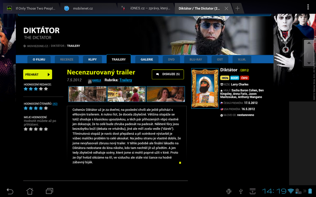This screenshot has height=197, width=316.
Task: Tap the Android back button
Action: (x=10, y=191)
